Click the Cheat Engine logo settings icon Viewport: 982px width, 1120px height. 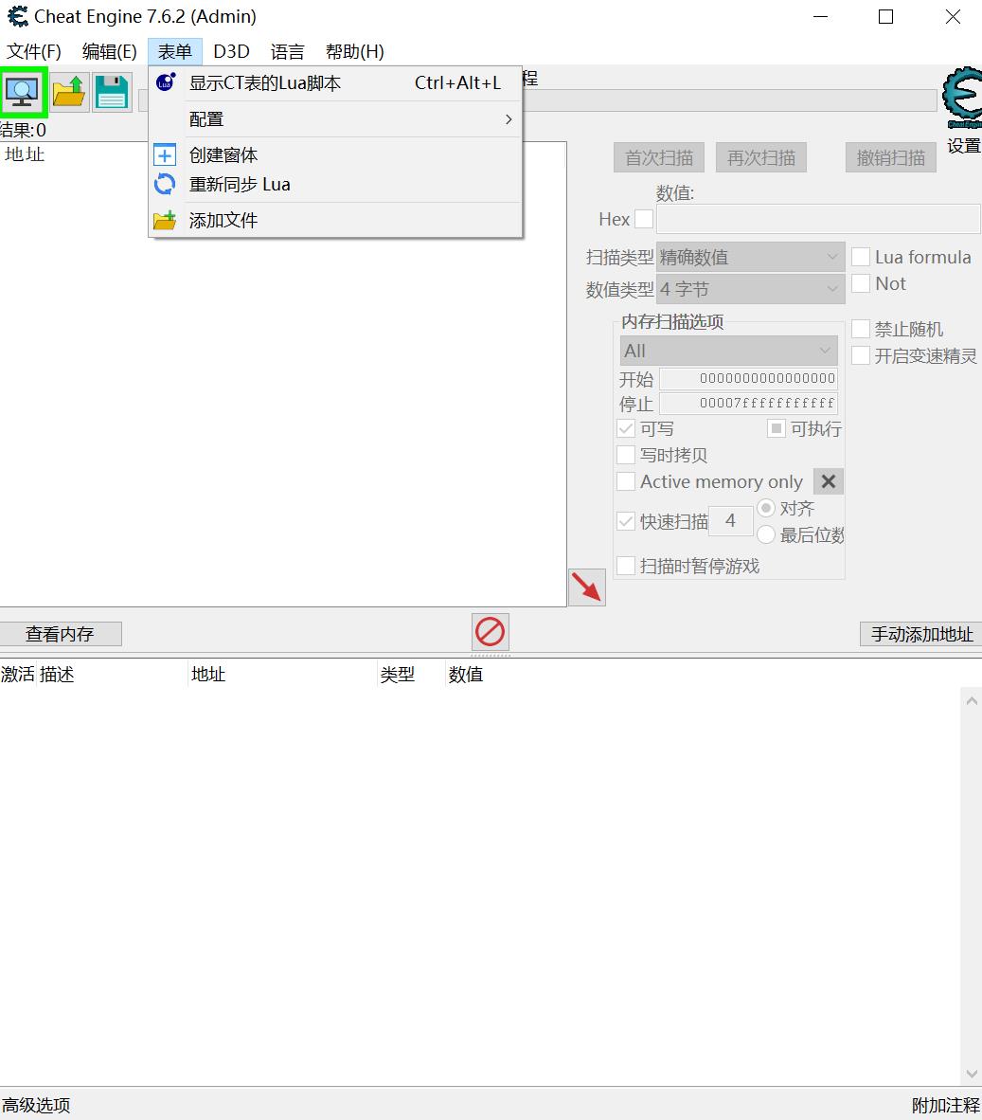tap(963, 98)
